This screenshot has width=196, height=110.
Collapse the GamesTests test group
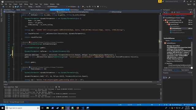(x=167, y=24)
